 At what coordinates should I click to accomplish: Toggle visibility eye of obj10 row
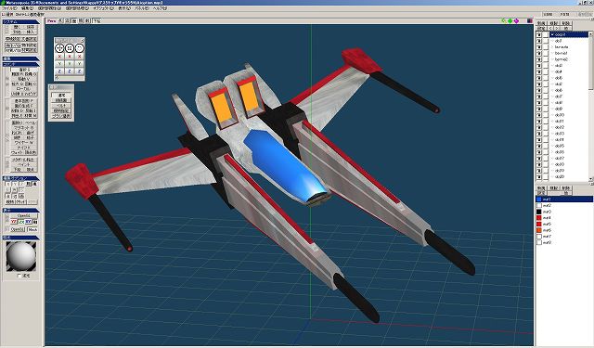click(538, 115)
